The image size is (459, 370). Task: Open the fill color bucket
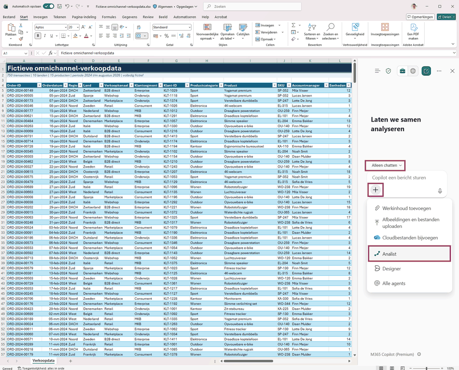[x=76, y=36]
